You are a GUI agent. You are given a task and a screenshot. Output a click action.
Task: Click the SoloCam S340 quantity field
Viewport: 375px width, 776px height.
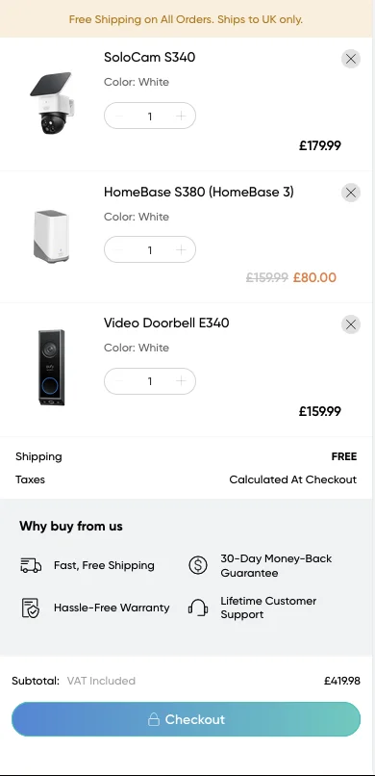pyautogui.click(x=150, y=116)
